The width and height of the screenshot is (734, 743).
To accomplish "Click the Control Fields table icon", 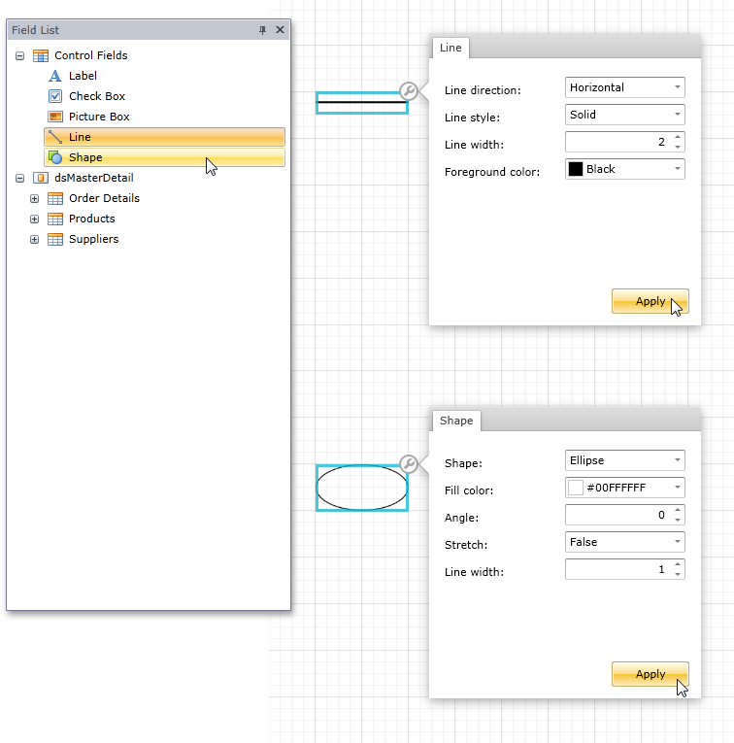I will (x=41, y=56).
